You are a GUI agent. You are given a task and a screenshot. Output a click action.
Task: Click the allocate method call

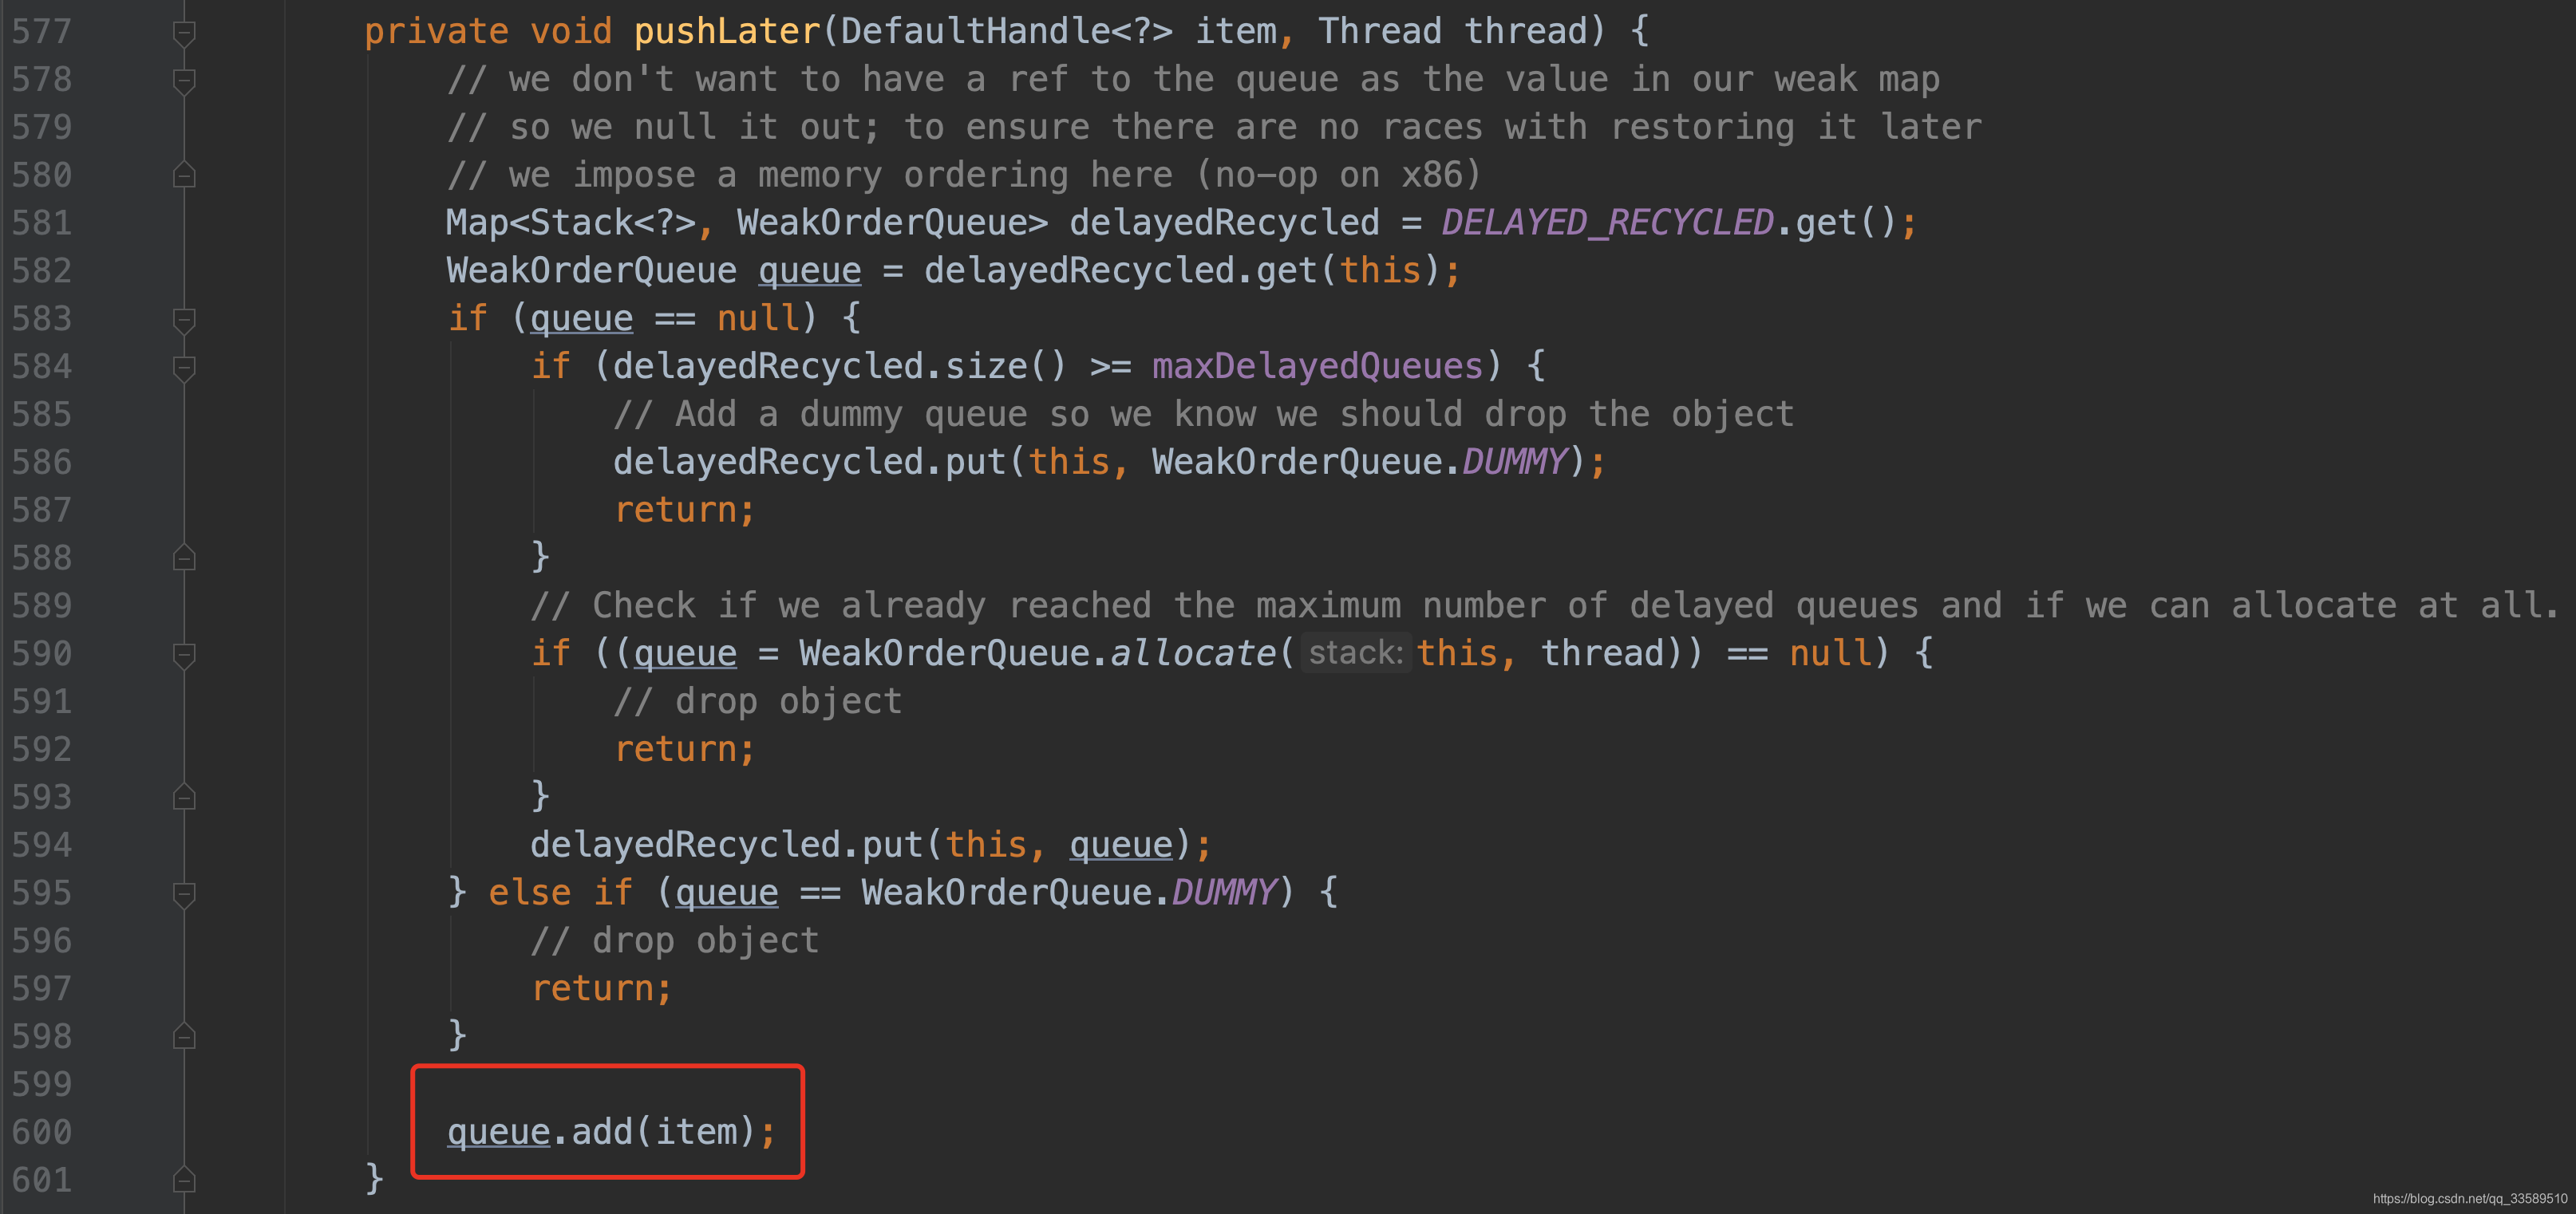click(1192, 653)
